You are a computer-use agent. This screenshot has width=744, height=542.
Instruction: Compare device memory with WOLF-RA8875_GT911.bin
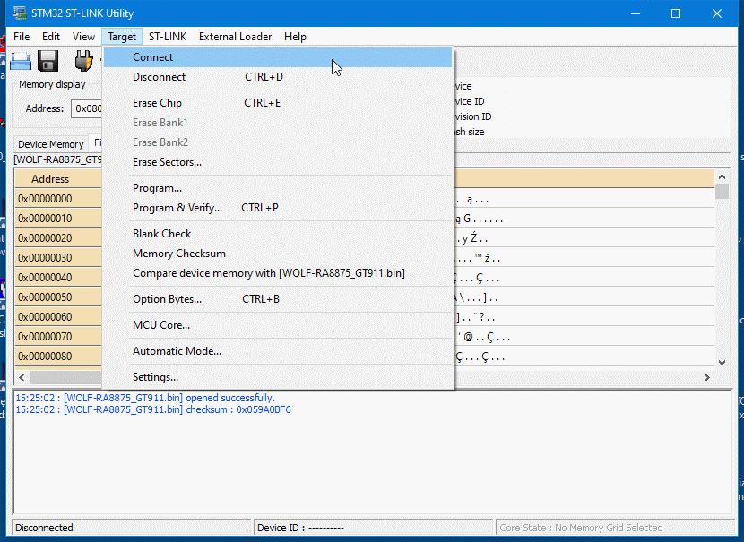pyautogui.click(x=269, y=273)
